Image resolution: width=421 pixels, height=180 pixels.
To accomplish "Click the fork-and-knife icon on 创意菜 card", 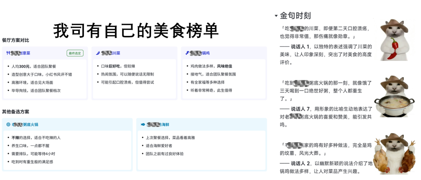I will pos(8,53).
